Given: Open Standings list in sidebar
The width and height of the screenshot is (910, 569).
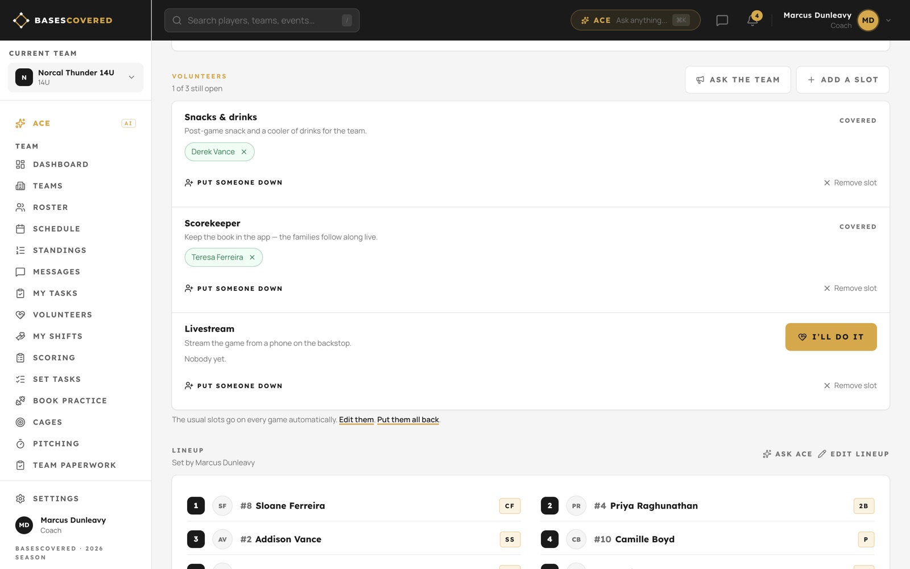Looking at the screenshot, I should tap(76, 250).
